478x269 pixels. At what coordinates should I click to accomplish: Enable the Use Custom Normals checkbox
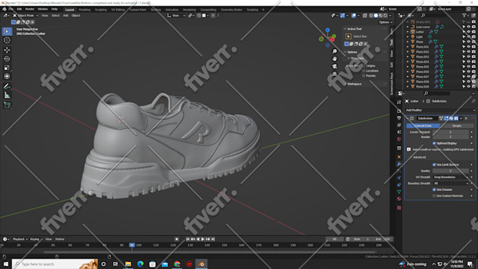(434, 196)
